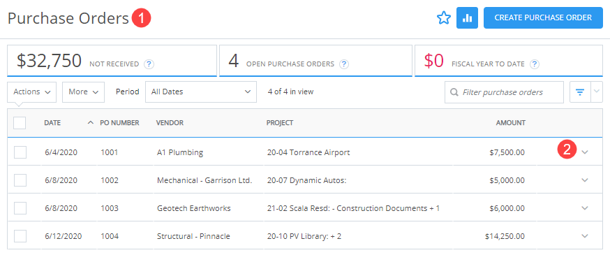The height and width of the screenshot is (255, 610).
Task: Open the bar chart reports icon
Action: [x=467, y=18]
